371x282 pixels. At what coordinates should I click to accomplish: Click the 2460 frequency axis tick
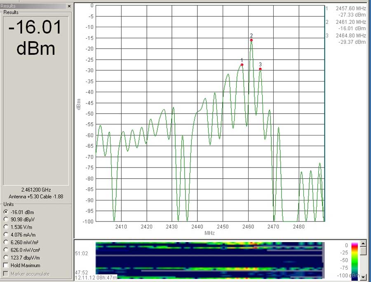pyautogui.click(x=248, y=227)
